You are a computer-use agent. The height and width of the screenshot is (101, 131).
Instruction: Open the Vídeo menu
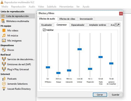tap(41, 7)
